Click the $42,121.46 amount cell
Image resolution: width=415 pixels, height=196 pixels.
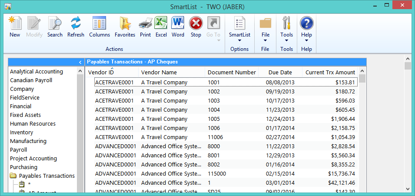[342, 183]
